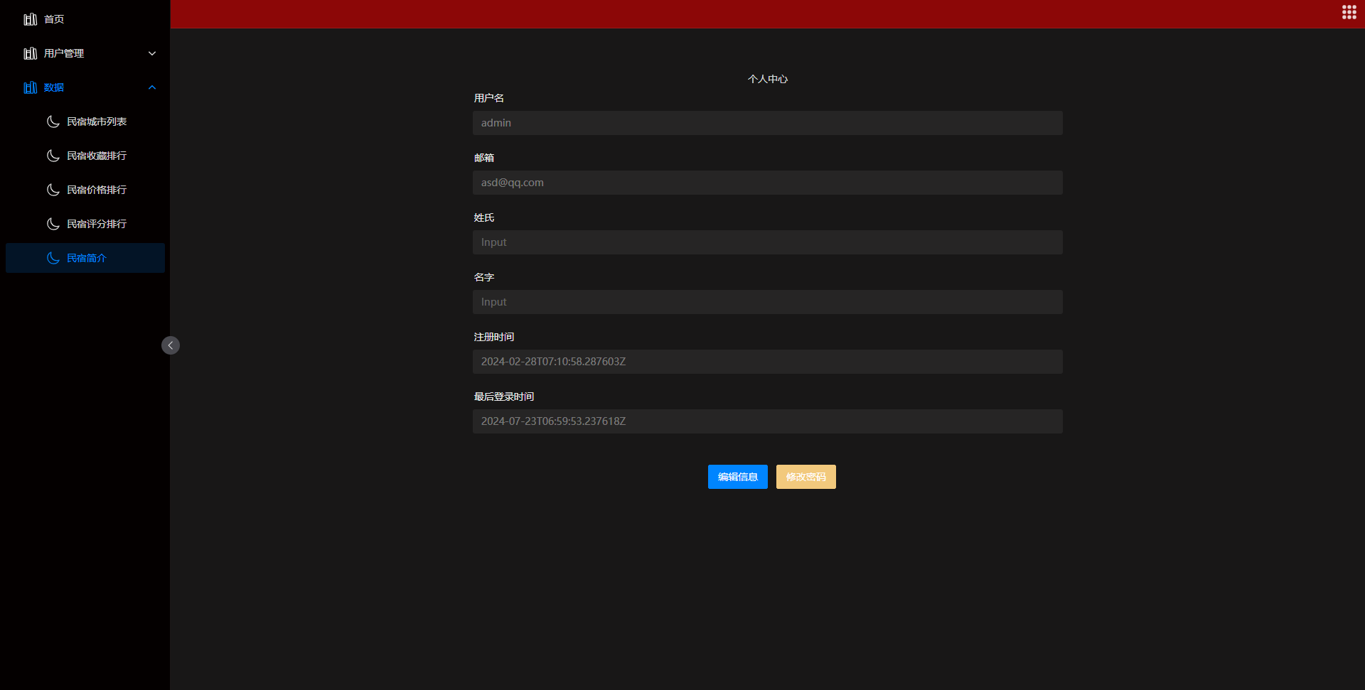1365x690 pixels.
Task: Click the 姓氏 input field
Action: pyautogui.click(x=768, y=242)
